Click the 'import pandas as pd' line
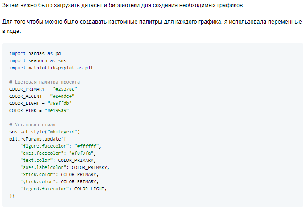 point(35,53)
